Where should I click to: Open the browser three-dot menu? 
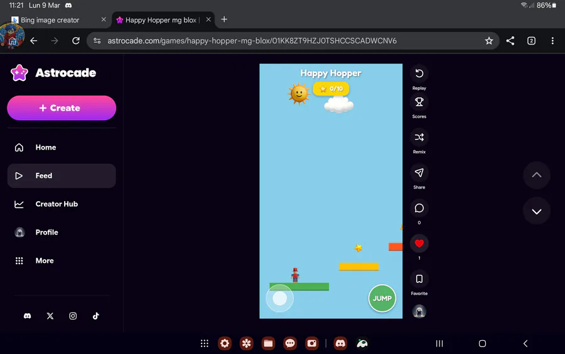point(552,41)
